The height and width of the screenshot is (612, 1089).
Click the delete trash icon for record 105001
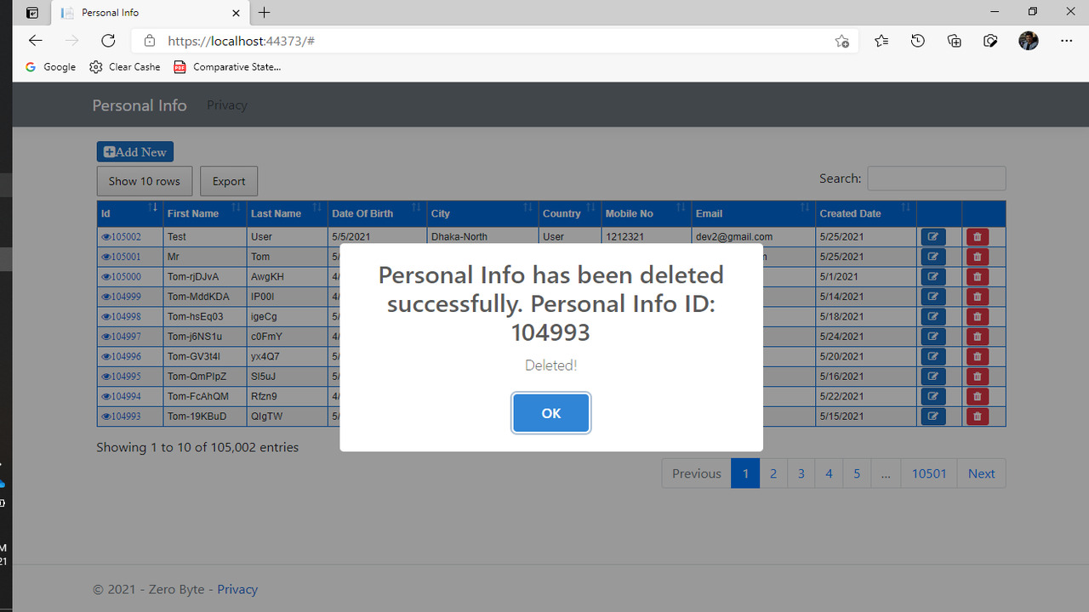[x=977, y=257]
